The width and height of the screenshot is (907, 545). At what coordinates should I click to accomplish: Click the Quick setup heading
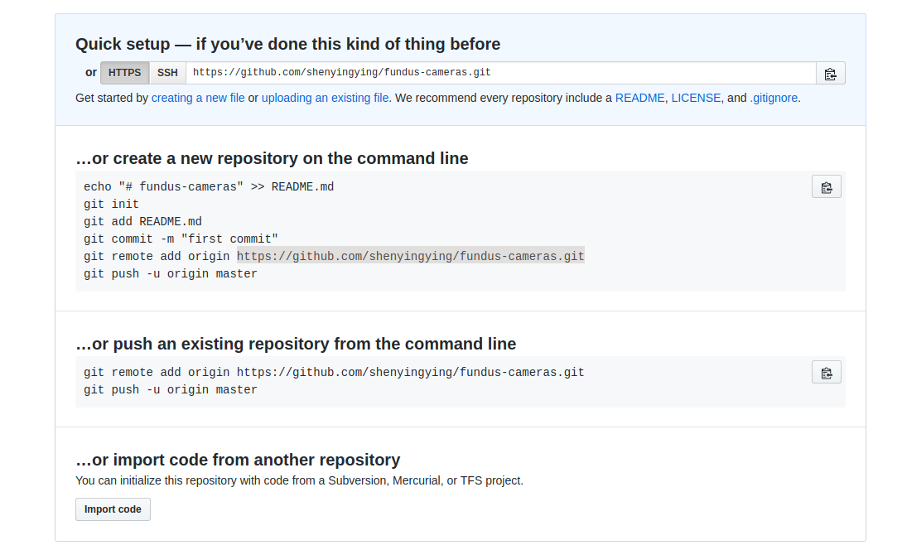pyautogui.click(x=287, y=44)
